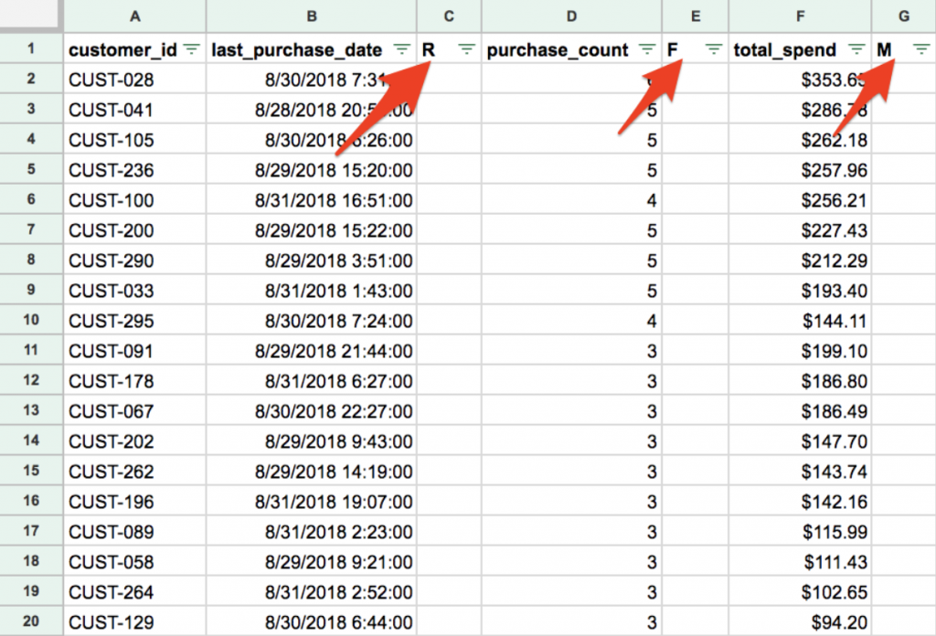Image resolution: width=936 pixels, height=636 pixels.
Task: Click cell CUST-290
Action: (135, 260)
